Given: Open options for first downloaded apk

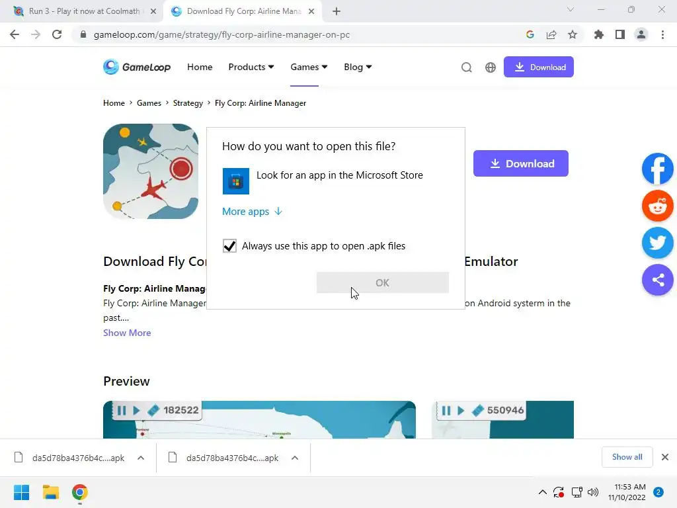Looking at the screenshot, I should click(x=141, y=458).
